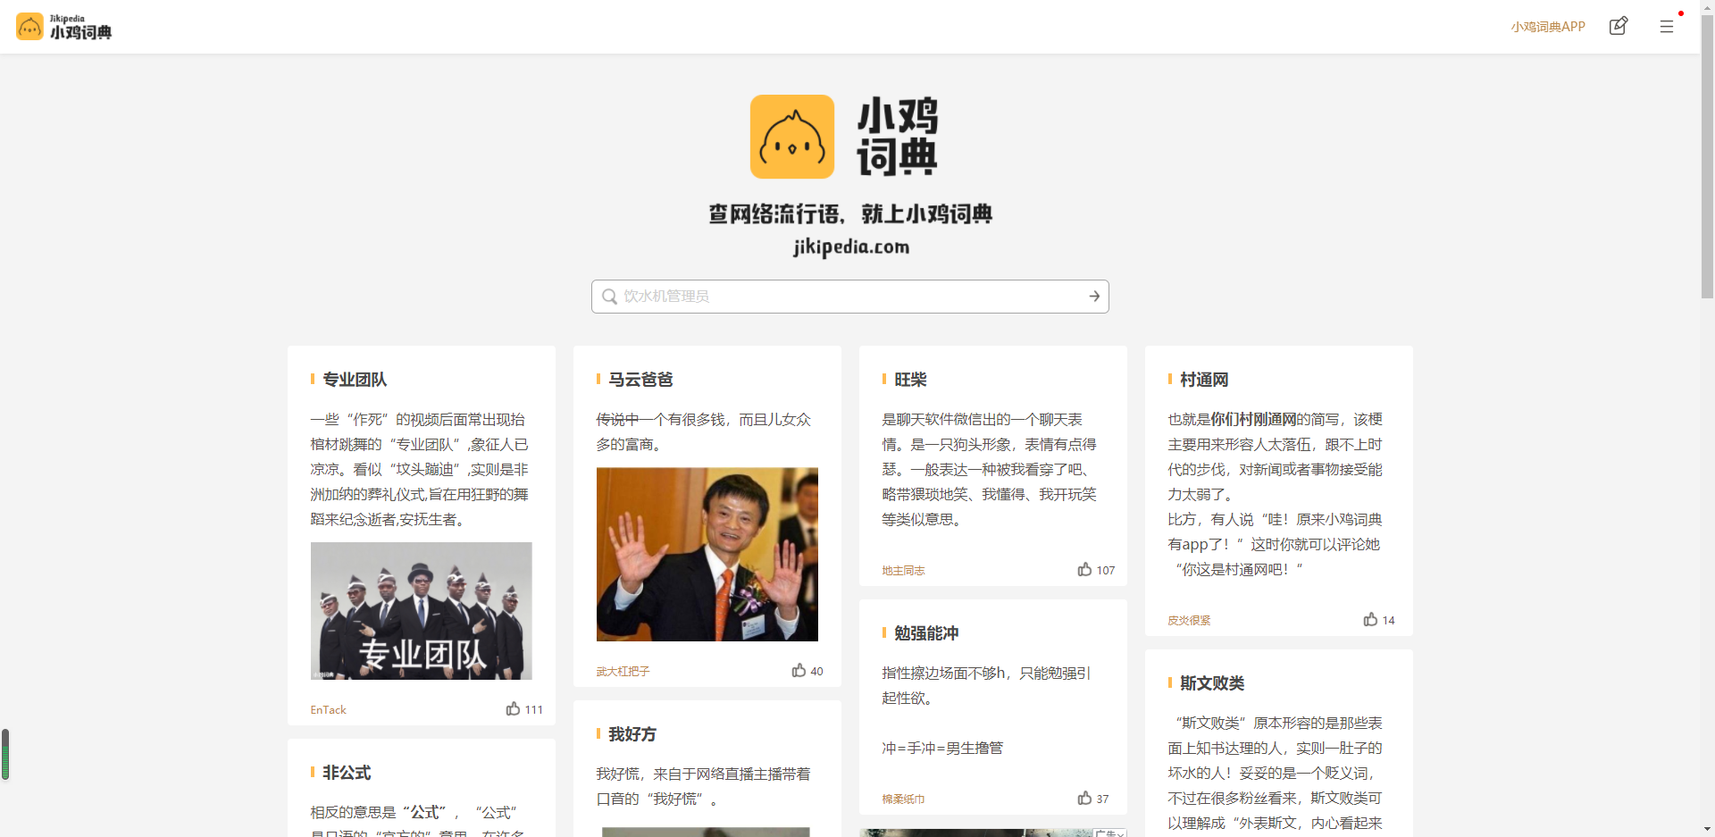Like the 村通网 entry thumbs-up

coord(1370,619)
